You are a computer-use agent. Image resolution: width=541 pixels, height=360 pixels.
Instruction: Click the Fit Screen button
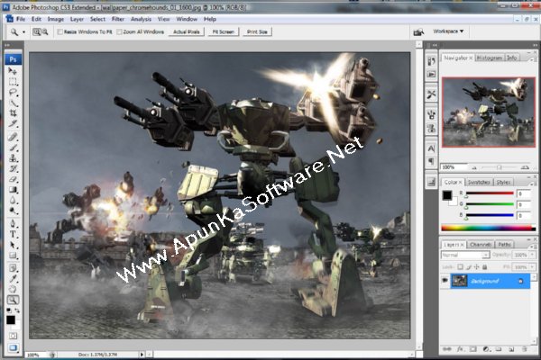tap(224, 31)
